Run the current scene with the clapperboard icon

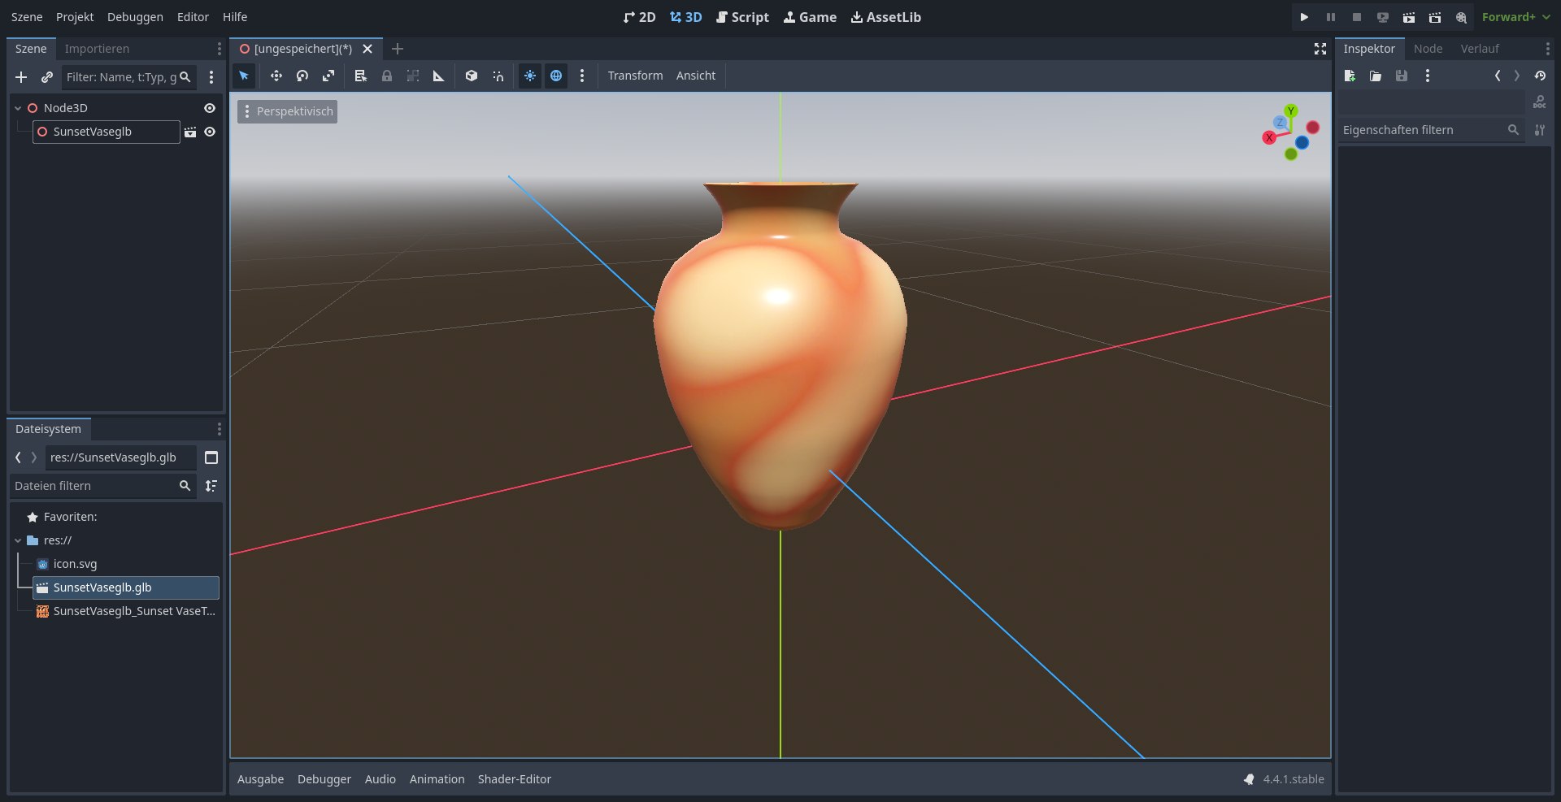coord(1409,17)
